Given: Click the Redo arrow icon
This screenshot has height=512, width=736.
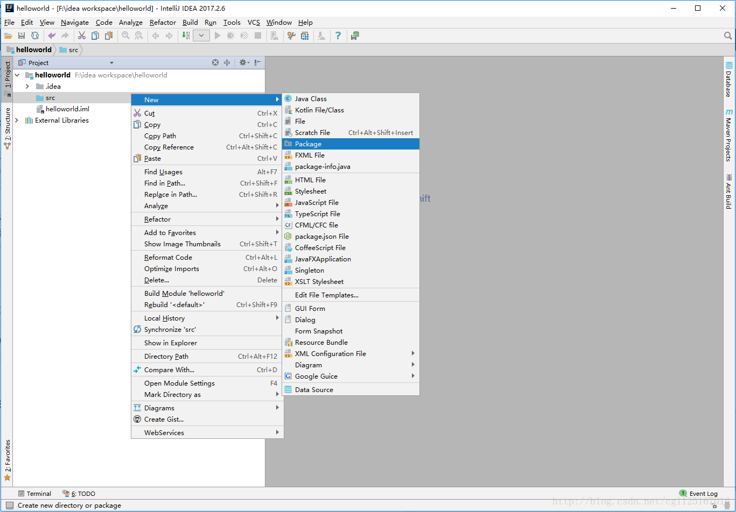Looking at the screenshot, I should tap(65, 35).
